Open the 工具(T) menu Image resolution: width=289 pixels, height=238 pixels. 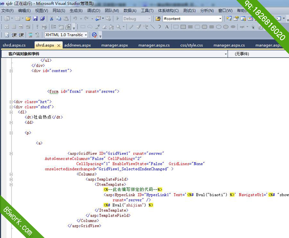point(147,11)
